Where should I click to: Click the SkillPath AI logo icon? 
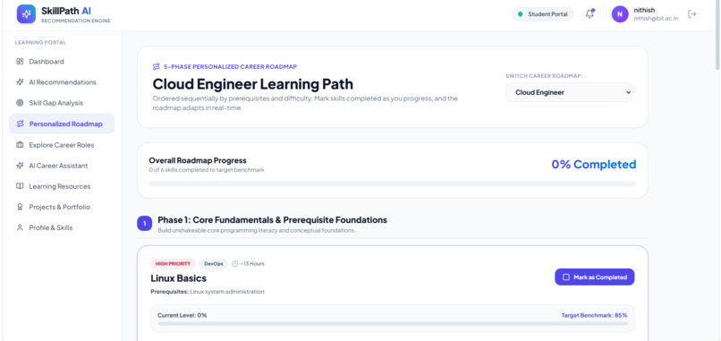click(26, 13)
